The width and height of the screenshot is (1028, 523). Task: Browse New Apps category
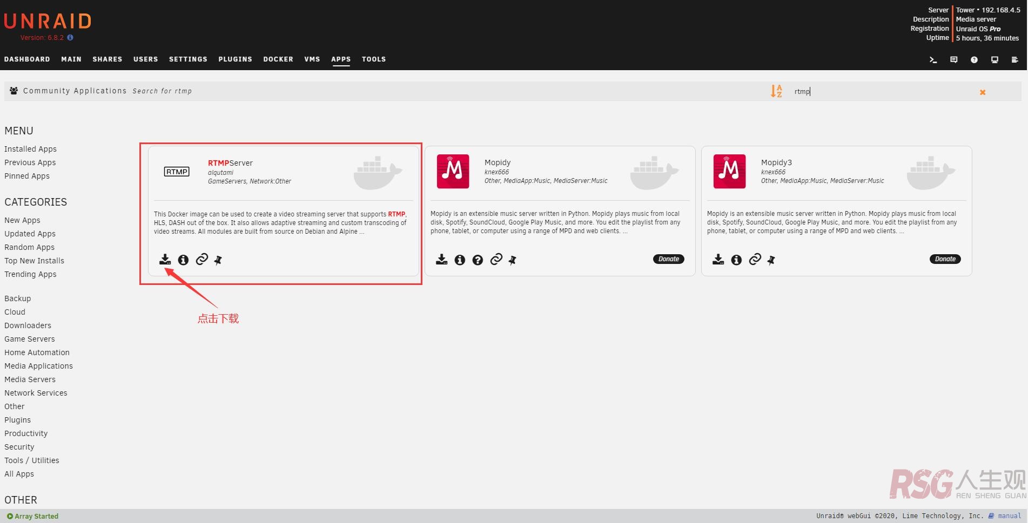[22, 220]
